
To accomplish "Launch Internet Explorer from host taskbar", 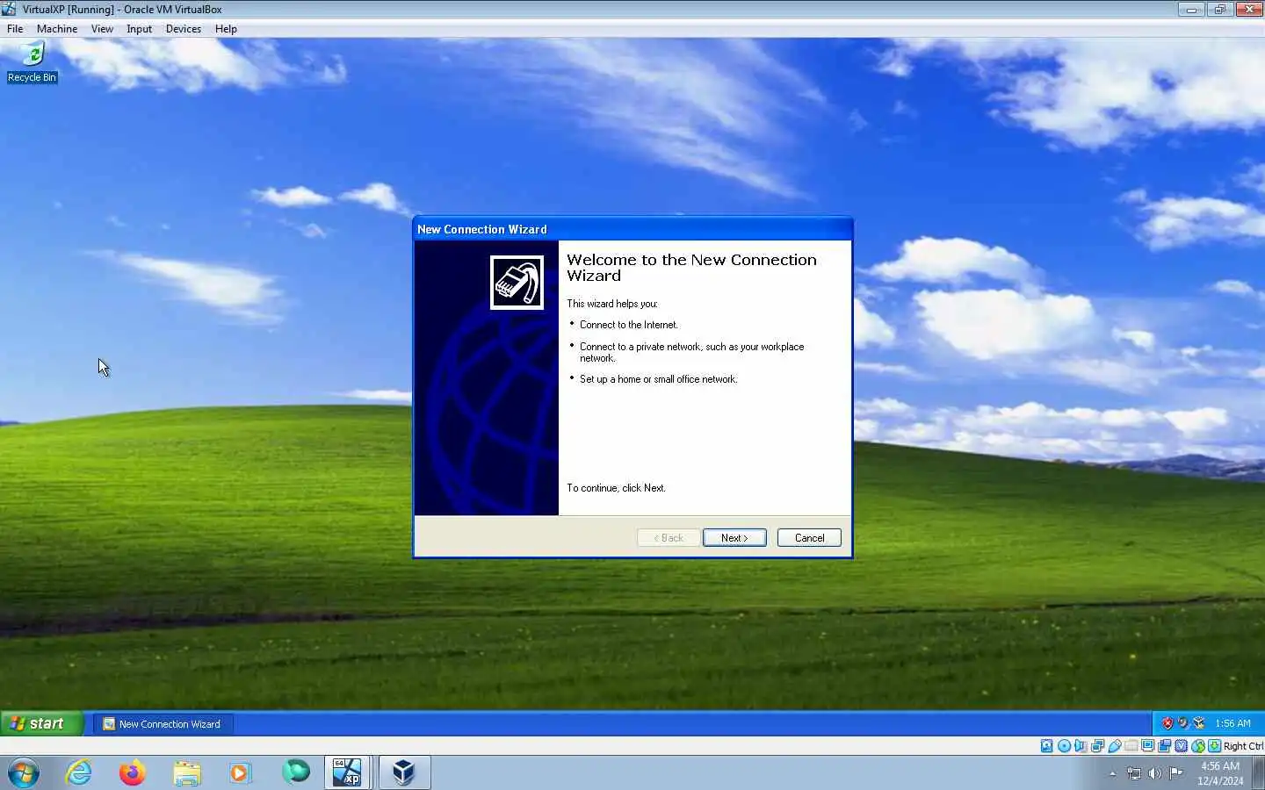I will tap(79, 773).
